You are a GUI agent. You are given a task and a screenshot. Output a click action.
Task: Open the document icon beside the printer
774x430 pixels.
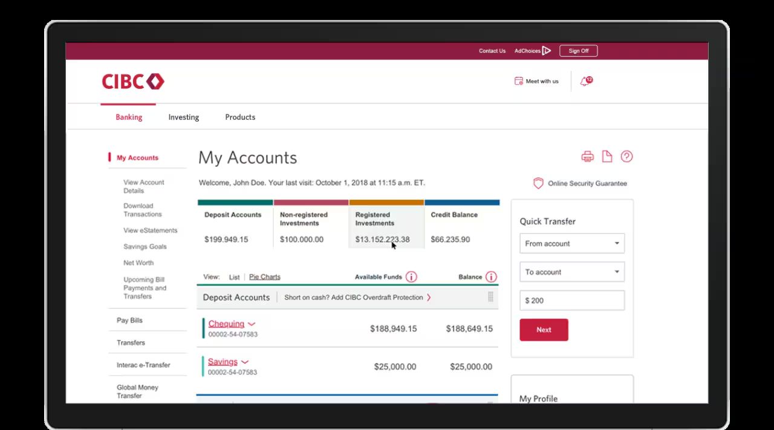point(607,157)
